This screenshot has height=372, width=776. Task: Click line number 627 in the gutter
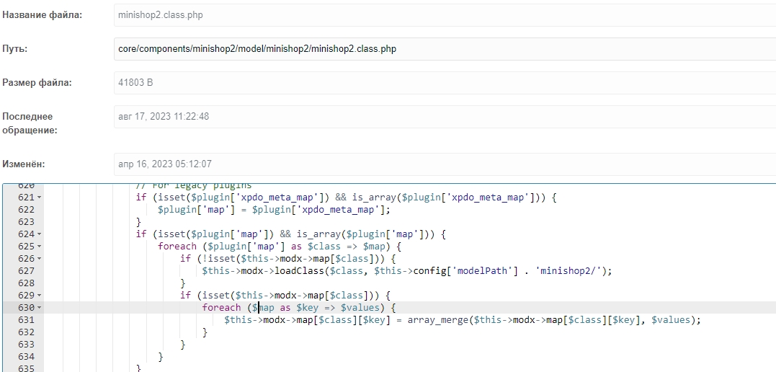25,271
